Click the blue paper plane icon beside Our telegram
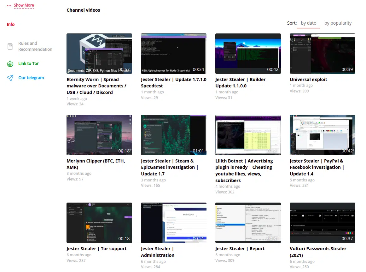The width and height of the screenshot is (366, 272). [10, 78]
